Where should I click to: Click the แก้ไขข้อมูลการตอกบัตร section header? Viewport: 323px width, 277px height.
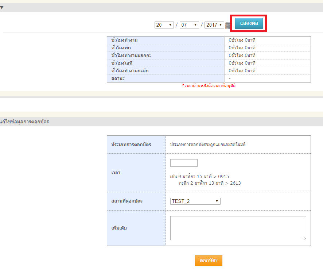pyautogui.click(x=24, y=122)
